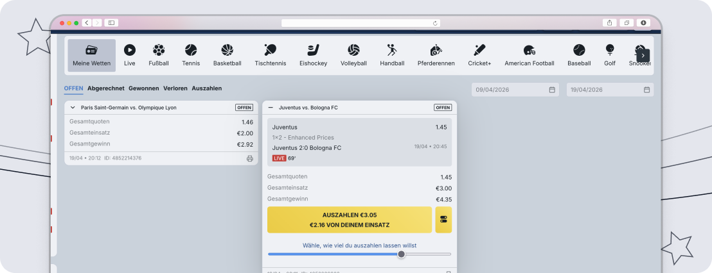This screenshot has width=712, height=273.
Task: Switch to the Gewonnen tab
Action: (143, 88)
